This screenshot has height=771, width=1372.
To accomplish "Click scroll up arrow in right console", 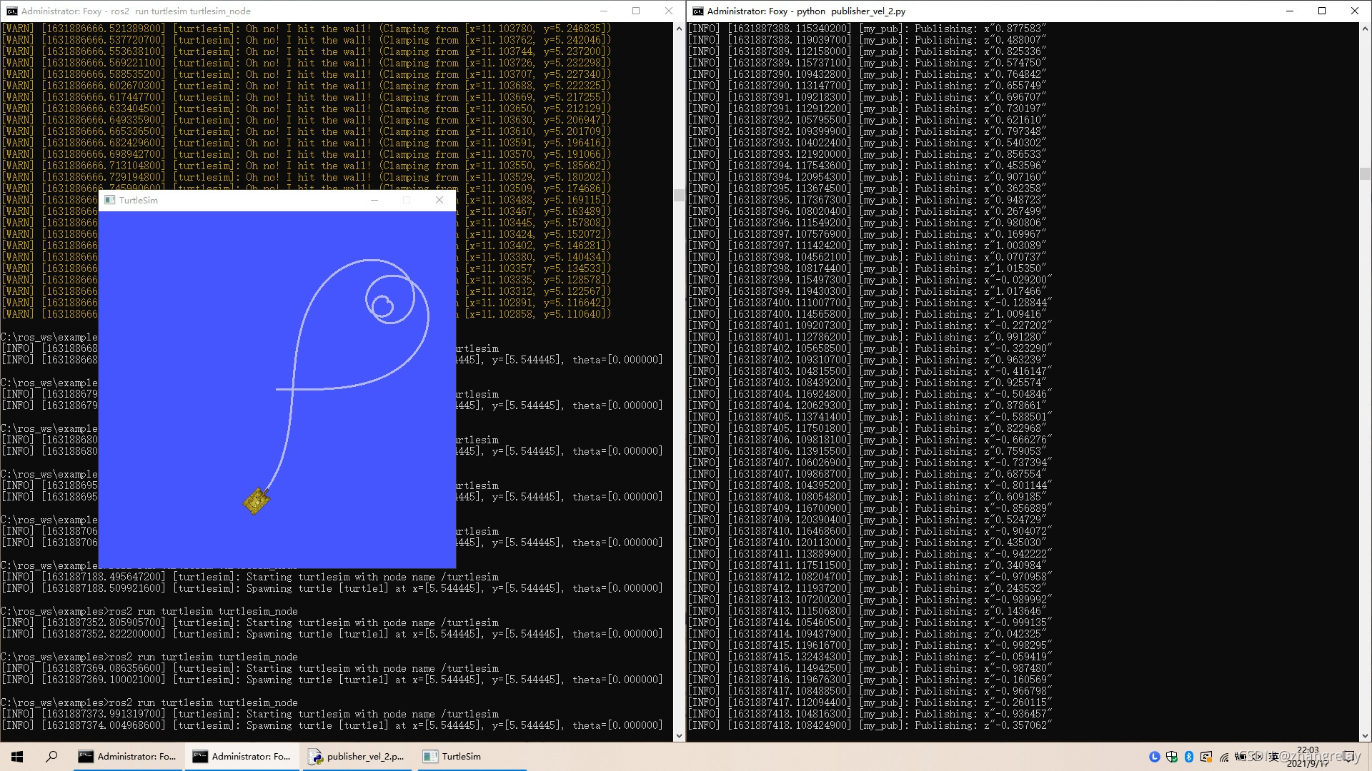I will click(x=1365, y=29).
